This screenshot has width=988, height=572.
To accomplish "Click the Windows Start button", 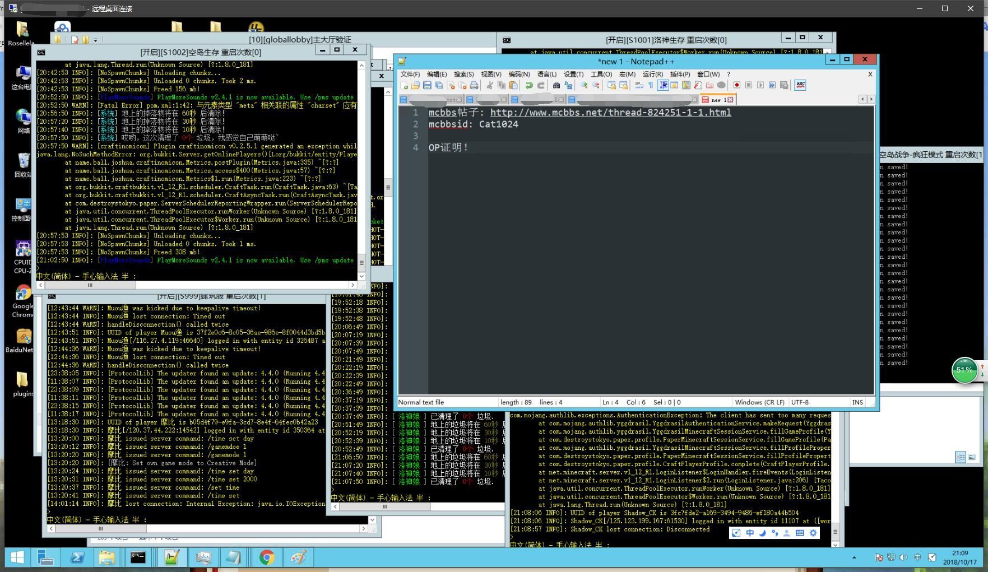I will coord(17,557).
